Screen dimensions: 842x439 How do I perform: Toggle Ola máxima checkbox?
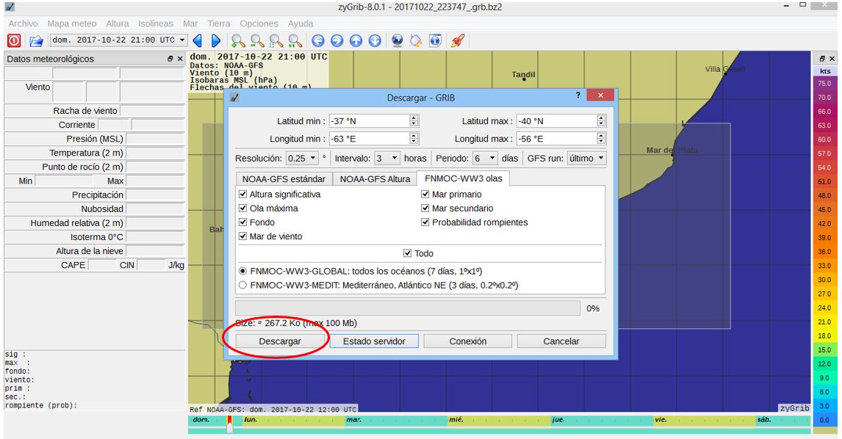tap(242, 208)
